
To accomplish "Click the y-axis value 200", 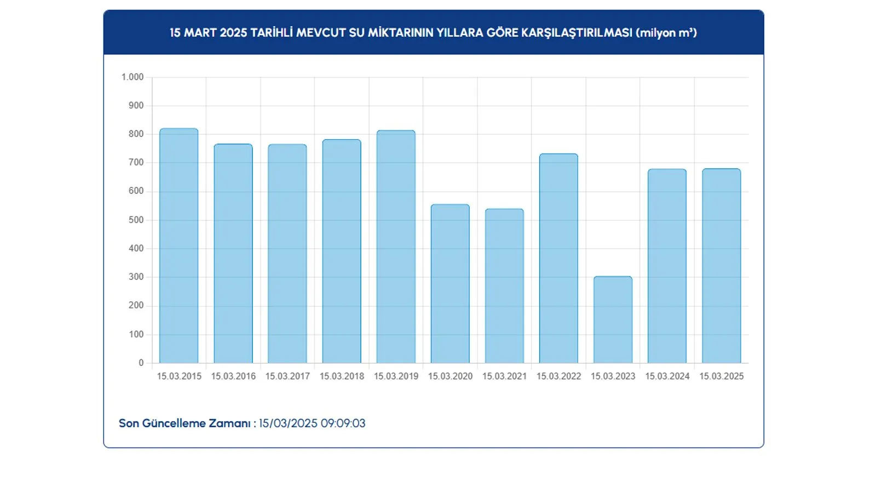I will coord(136,306).
